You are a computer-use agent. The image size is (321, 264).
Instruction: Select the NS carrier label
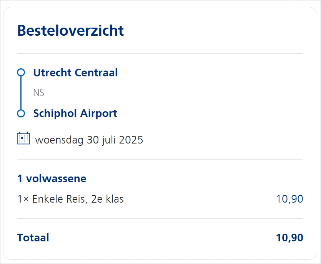click(39, 93)
